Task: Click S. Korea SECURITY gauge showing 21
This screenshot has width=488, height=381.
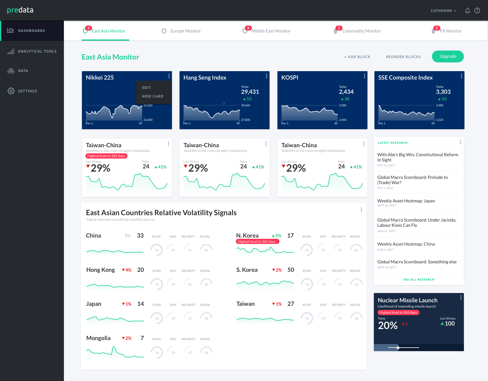Action: pos(340,284)
